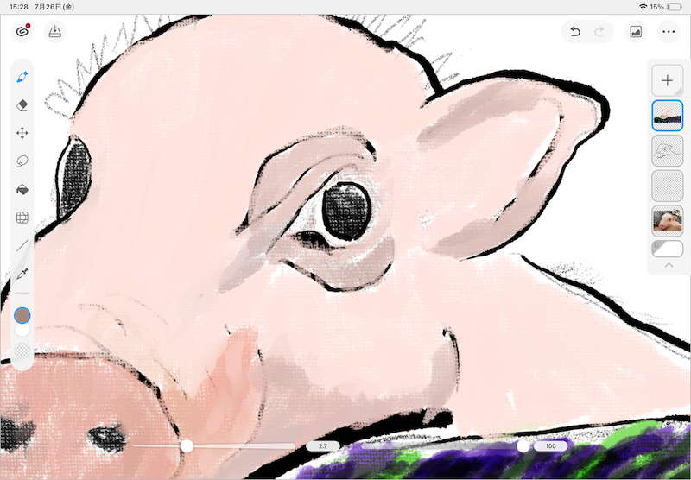Tap the opacity value 100
This screenshot has height=480, width=691.
pos(550,446)
